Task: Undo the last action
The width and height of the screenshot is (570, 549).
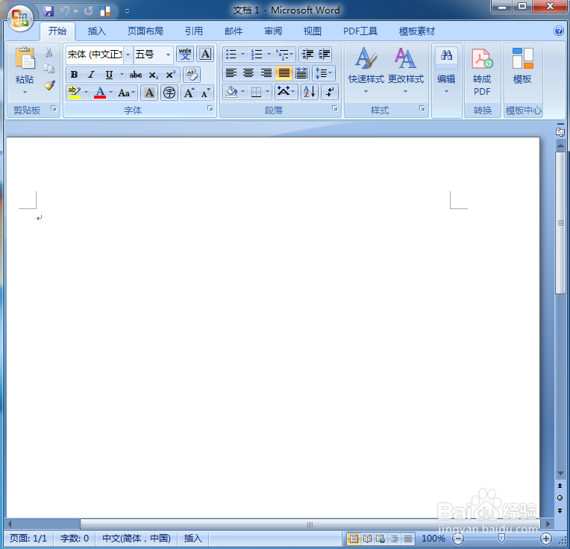Action: pyautogui.click(x=65, y=11)
